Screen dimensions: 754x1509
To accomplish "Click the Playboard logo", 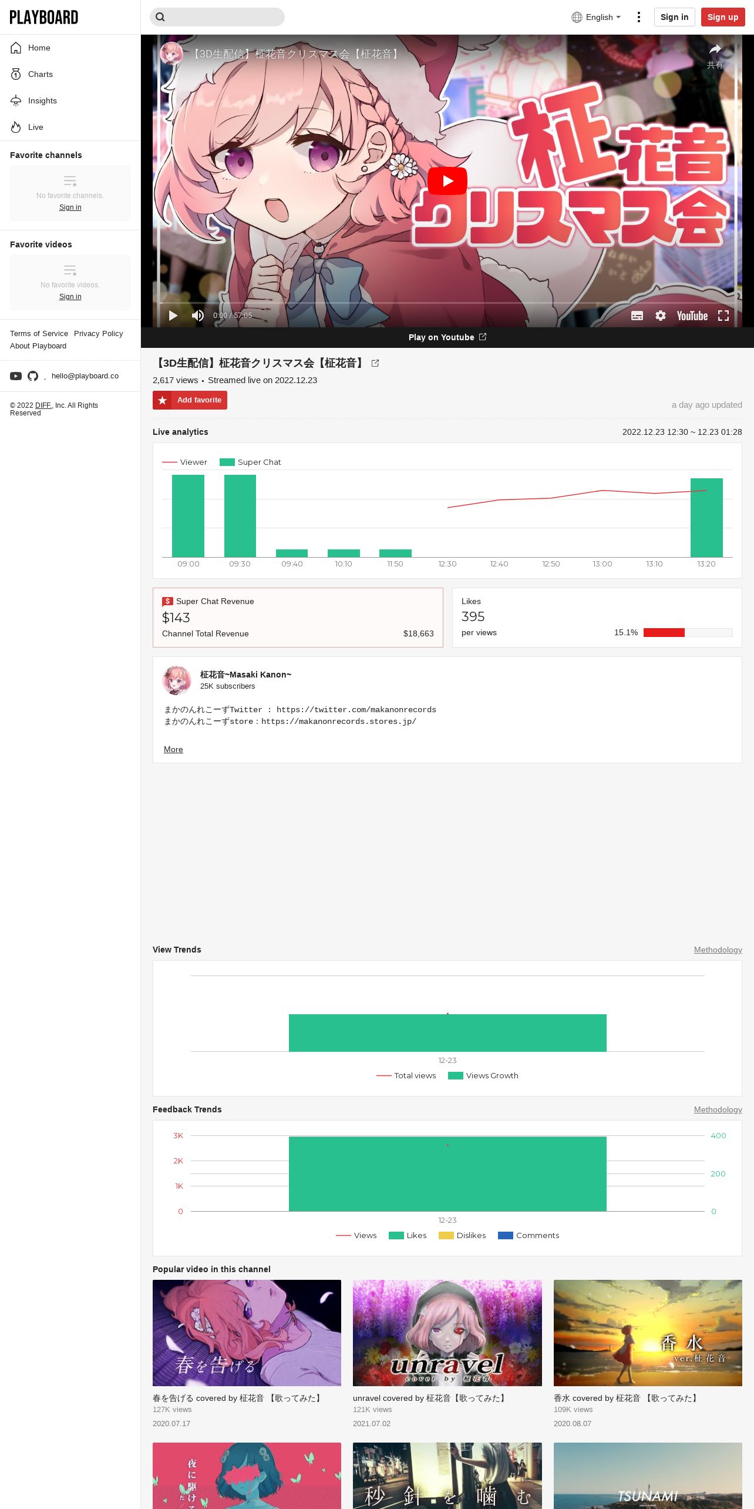I will (43, 17).
